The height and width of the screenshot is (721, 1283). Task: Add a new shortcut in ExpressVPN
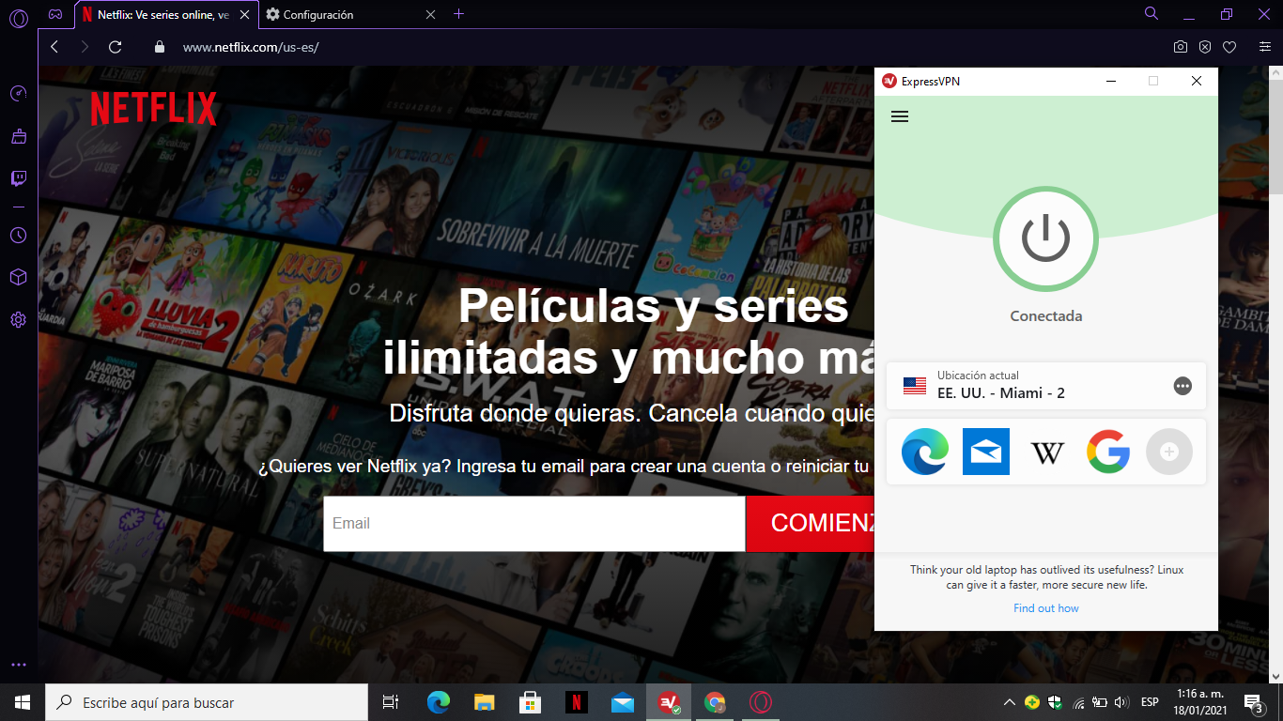(x=1169, y=452)
